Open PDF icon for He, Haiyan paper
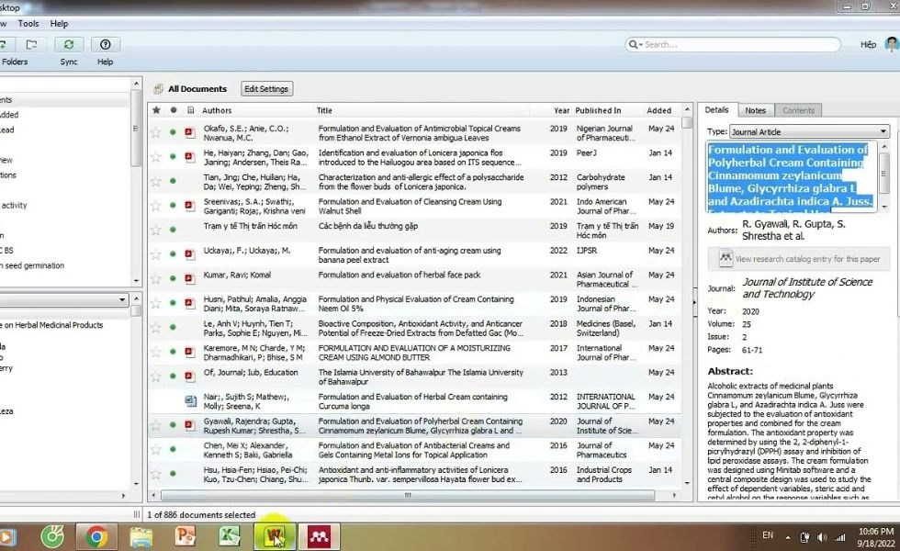This screenshot has height=551, width=900. point(190,157)
